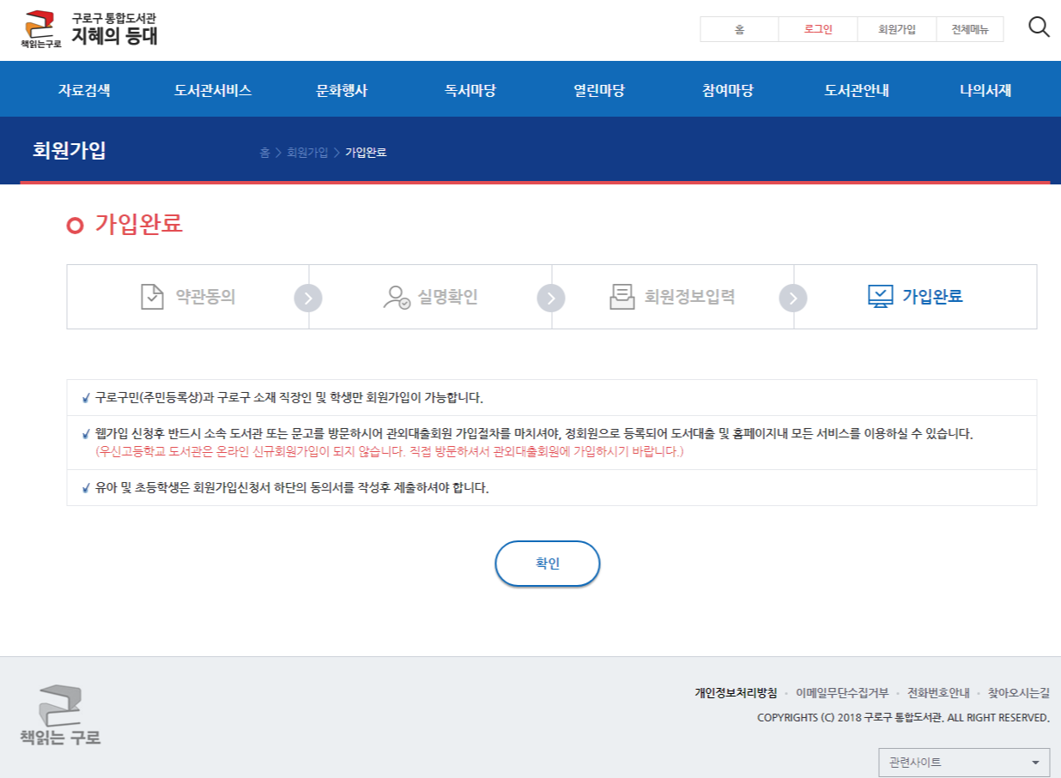Click the arrow circle after 실명확인
1061x778 pixels.
point(551,298)
